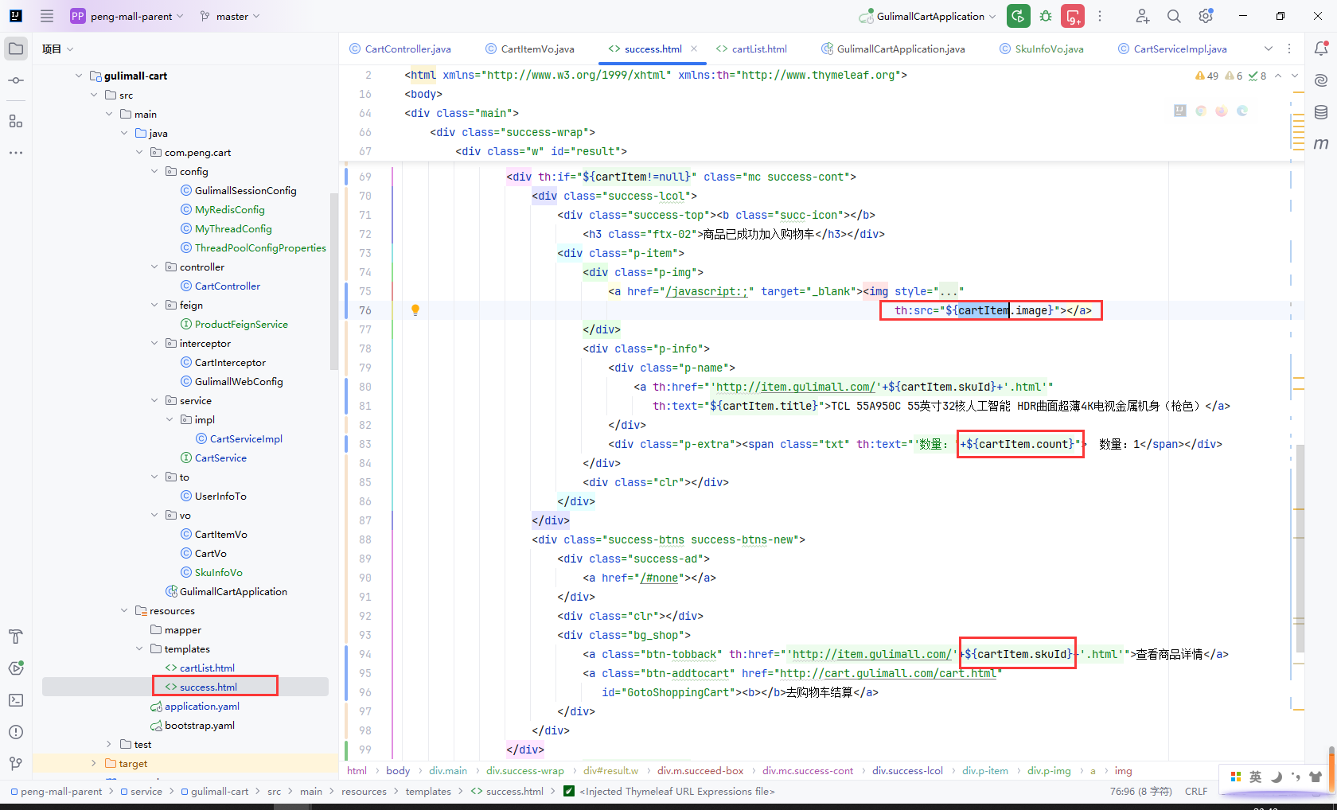Screen dimensions: 1337x810
Task: Open editor tab options menu
Action: point(1289,49)
